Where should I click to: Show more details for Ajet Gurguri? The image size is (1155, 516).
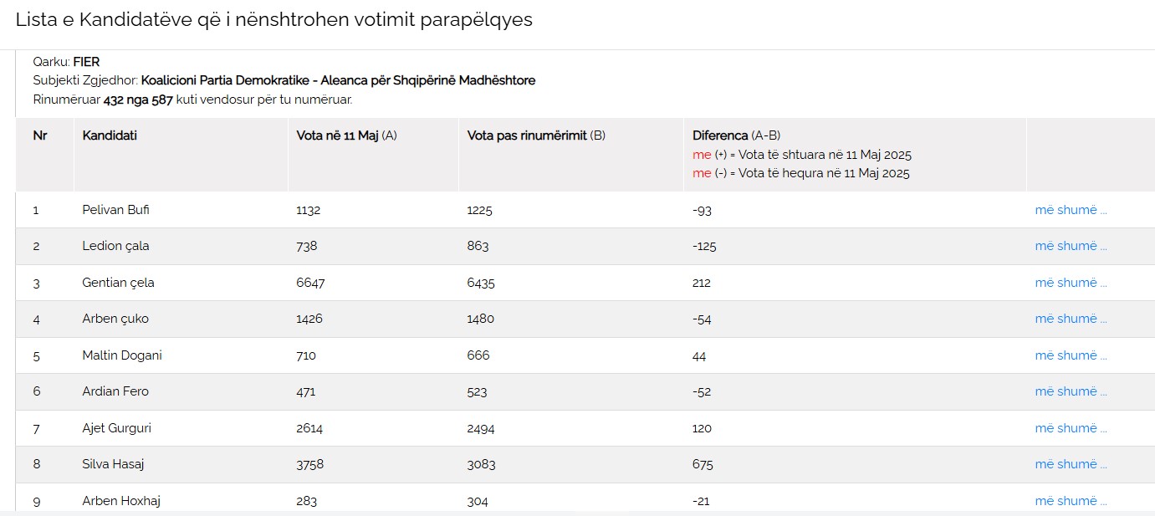(x=1071, y=428)
